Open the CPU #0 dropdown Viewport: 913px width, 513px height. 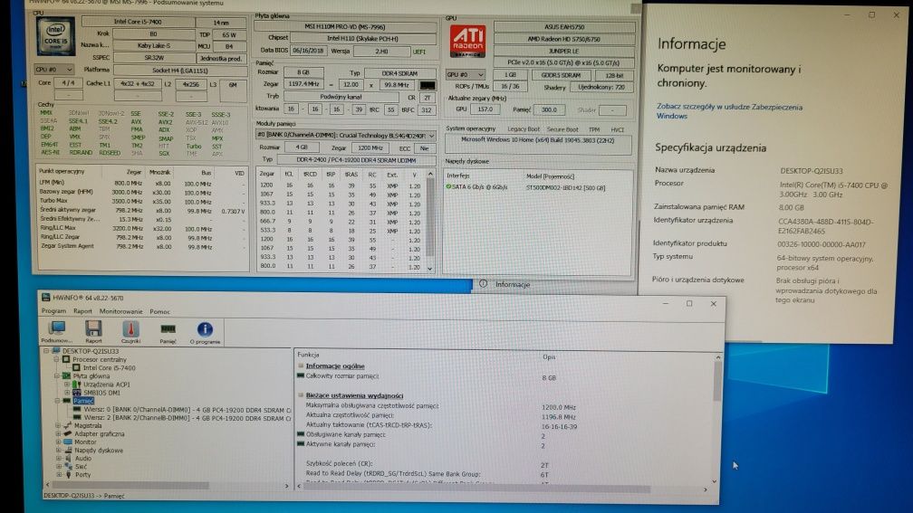[x=53, y=69]
